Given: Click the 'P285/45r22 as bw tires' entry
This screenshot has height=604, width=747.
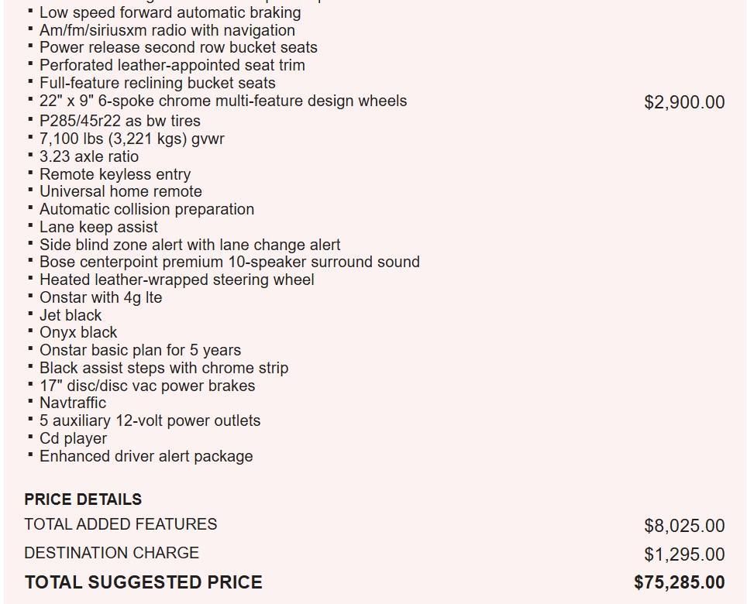Looking at the screenshot, I should tap(119, 121).
